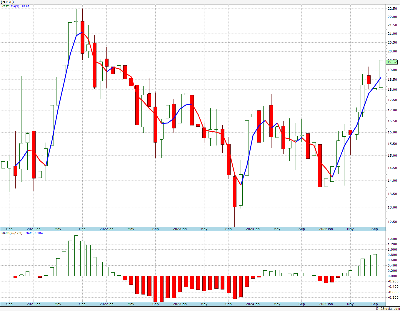Click the "17.50" price axis label

392,100
